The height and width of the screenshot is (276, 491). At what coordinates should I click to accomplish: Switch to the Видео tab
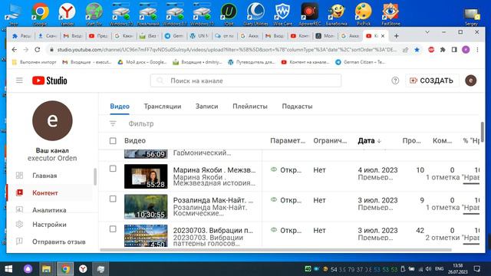pos(120,107)
